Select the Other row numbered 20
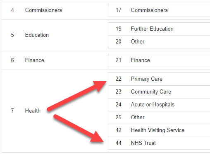Image resolution: width=210 pixels, height=154 pixels. click(x=159, y=42)
